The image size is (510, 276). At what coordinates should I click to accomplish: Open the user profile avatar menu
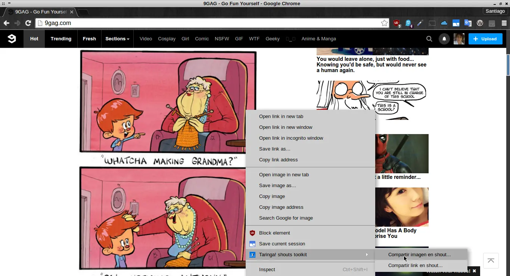pyautogui.click(x=459, y=39)
